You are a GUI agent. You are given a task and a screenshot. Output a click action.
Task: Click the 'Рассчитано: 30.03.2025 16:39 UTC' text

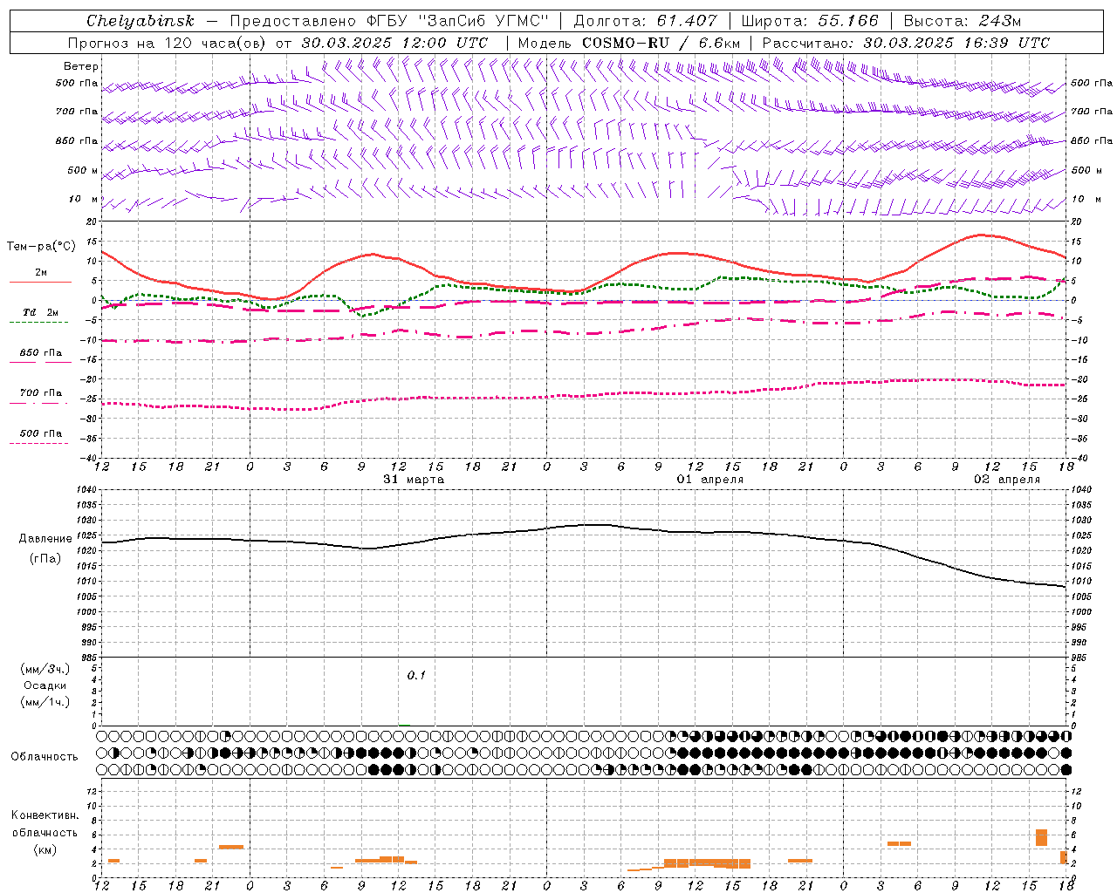906,43
